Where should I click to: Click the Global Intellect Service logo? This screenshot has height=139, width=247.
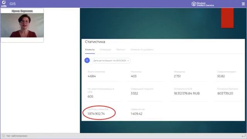[x=203, y=4]
